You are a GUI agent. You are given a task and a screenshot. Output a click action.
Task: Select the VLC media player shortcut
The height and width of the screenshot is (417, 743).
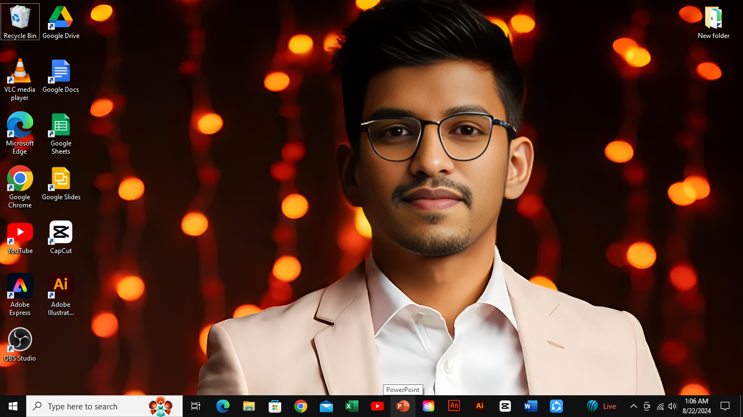[x=20, y=79]
